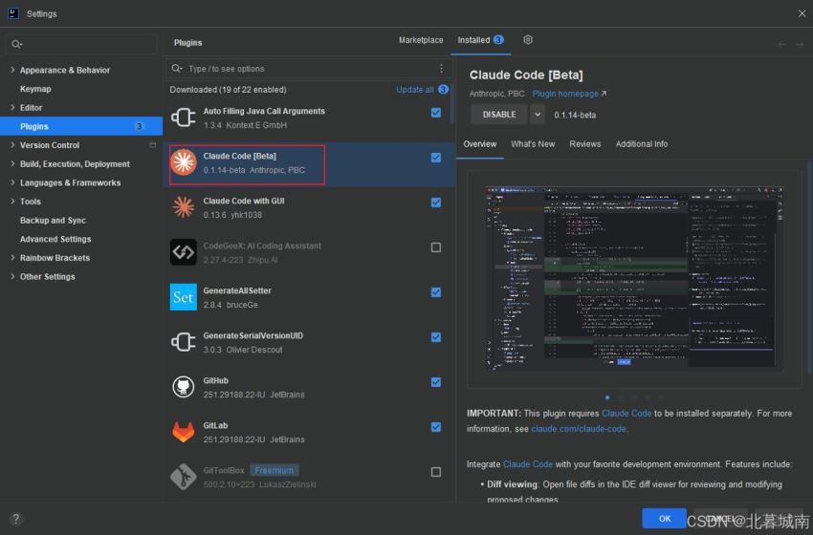Expand the Rainbow Brackets node
The image size is (813, 535).
point(12,257)
